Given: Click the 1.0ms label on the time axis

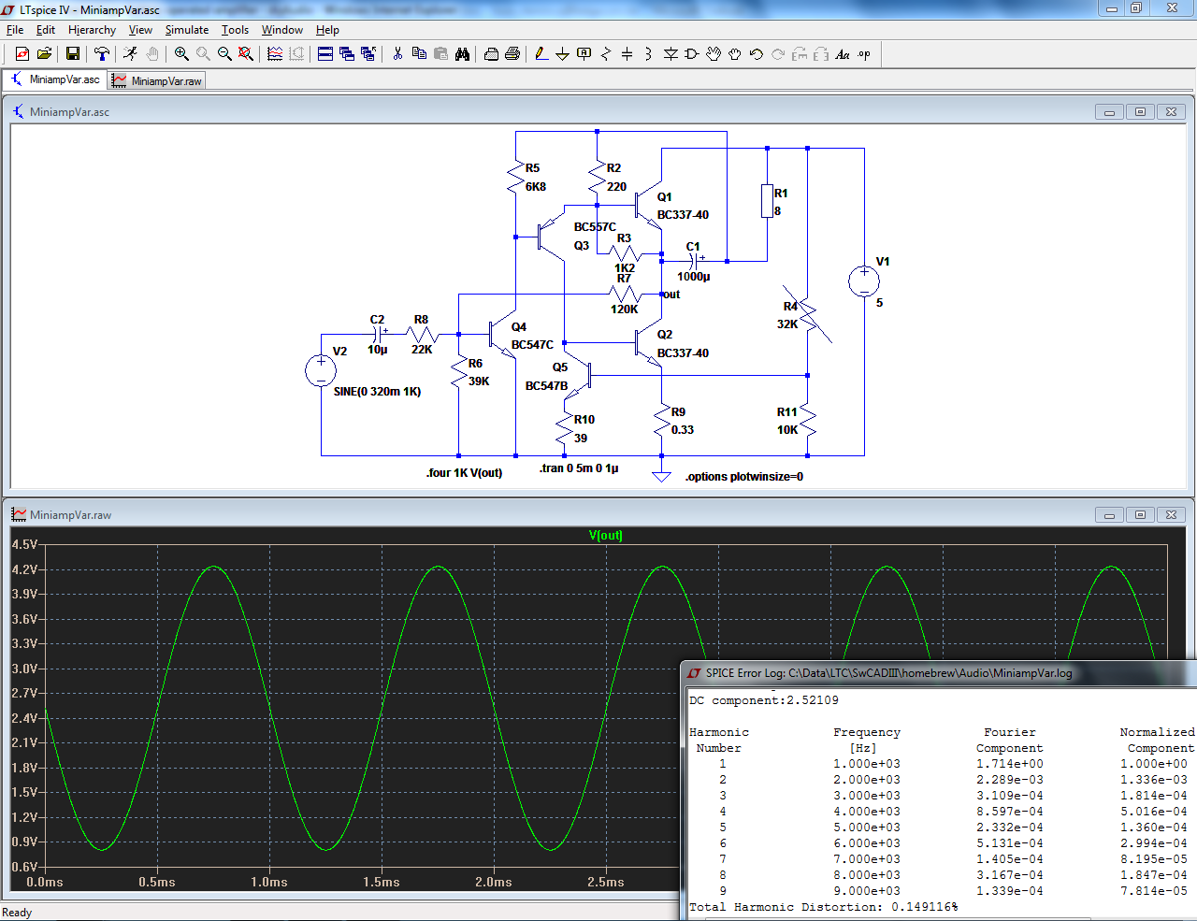Looking at the screenshot, I should [x=269, y=882].
